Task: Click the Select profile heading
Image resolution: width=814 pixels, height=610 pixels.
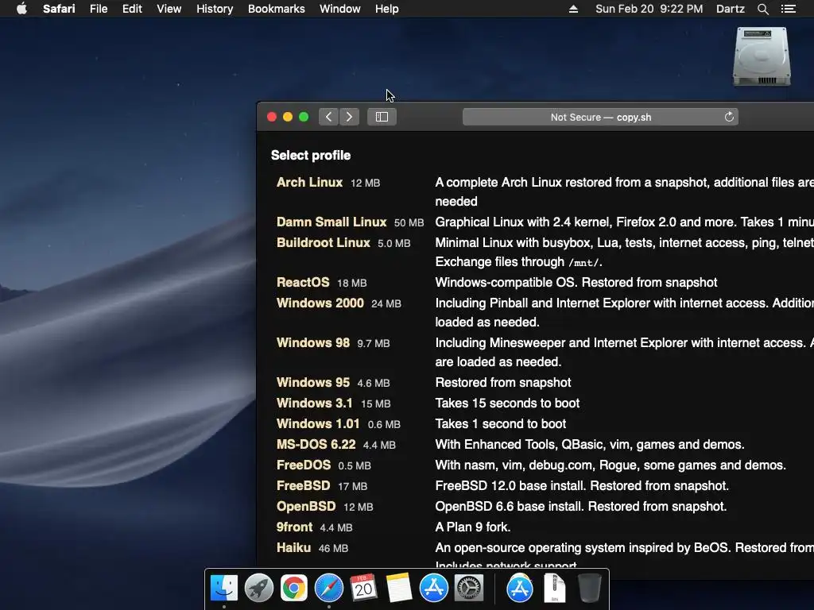Action: tap(311, 155)
